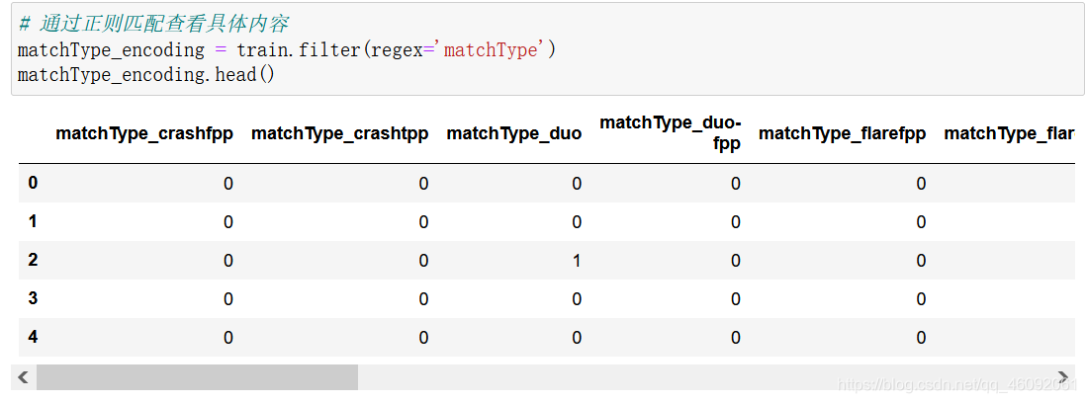Click row 4 value under matchType_flarefpp

921,339
